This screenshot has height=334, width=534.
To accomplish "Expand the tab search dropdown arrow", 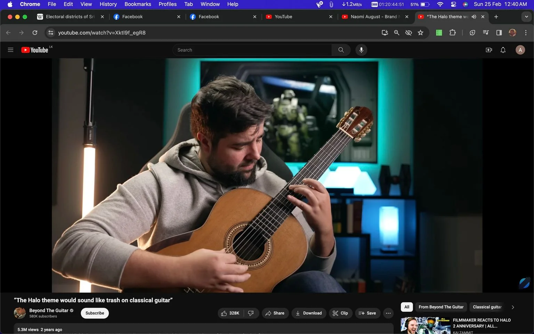I will 526,17.
